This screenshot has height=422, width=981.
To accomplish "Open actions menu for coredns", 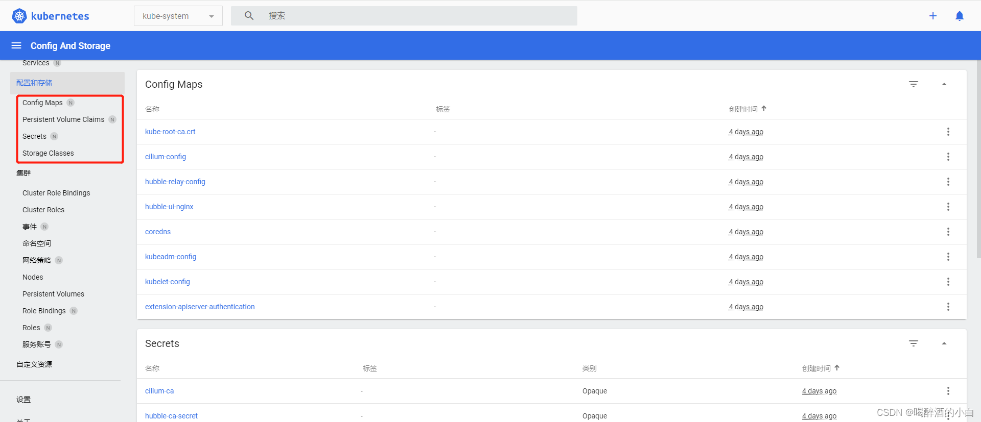I will pos(948,232).
